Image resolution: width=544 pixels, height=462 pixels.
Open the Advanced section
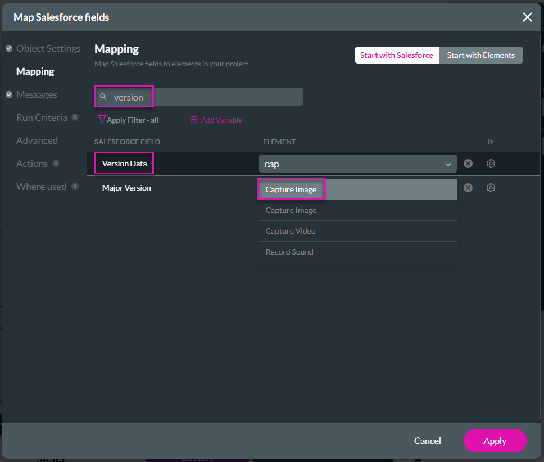[x=37, y=141]
